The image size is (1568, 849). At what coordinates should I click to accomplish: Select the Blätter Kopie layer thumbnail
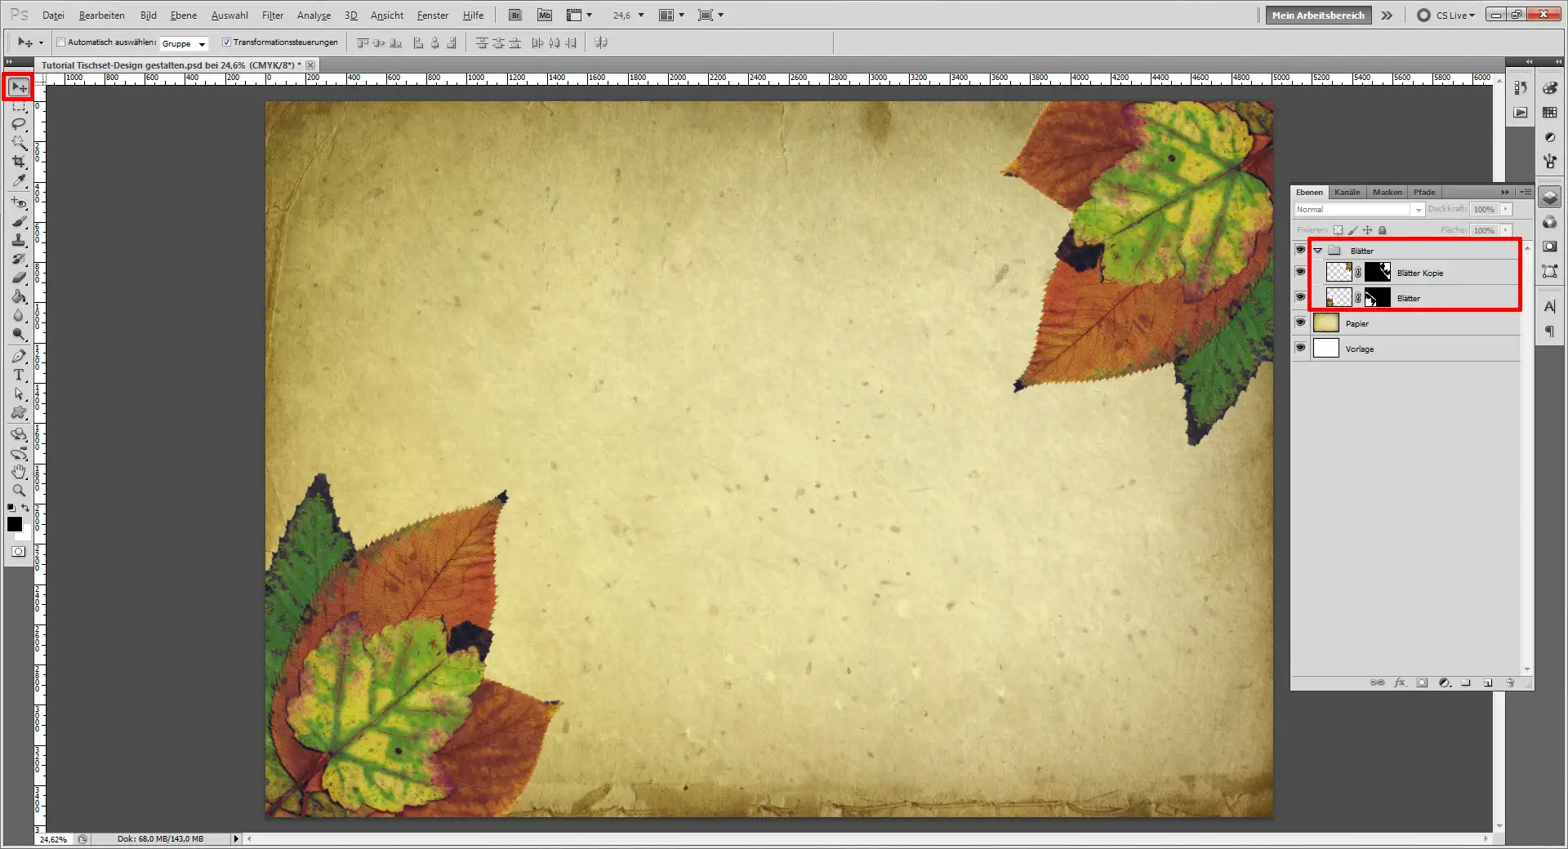pyautogui.click(x=1340, y=272)
